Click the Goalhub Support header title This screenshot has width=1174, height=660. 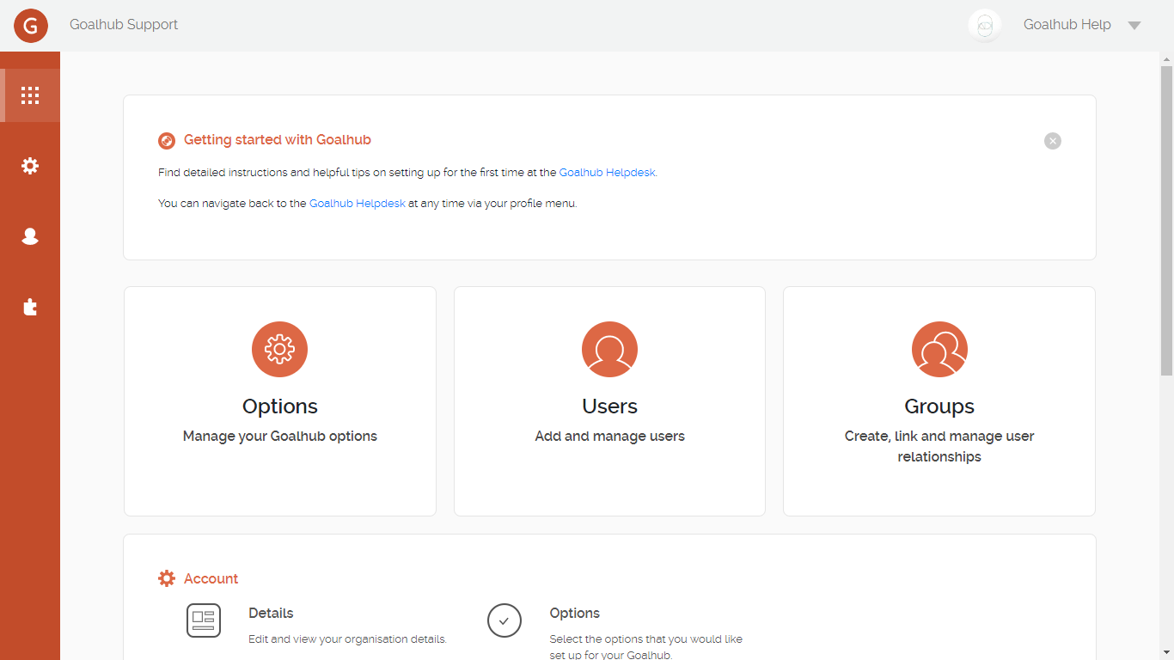point(124,25)
